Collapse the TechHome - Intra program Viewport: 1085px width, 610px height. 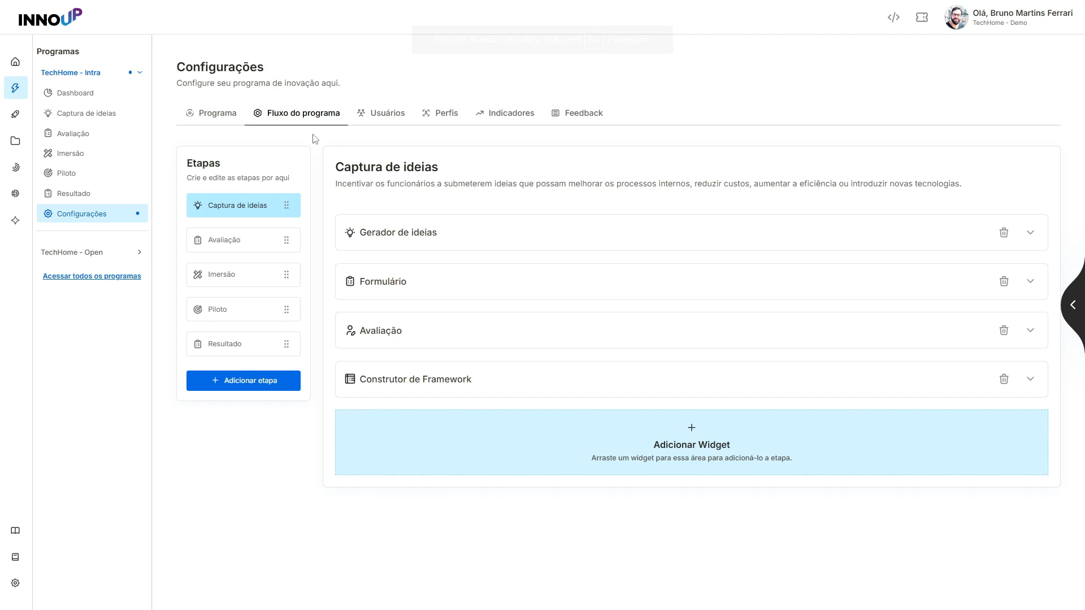(140, 72)
